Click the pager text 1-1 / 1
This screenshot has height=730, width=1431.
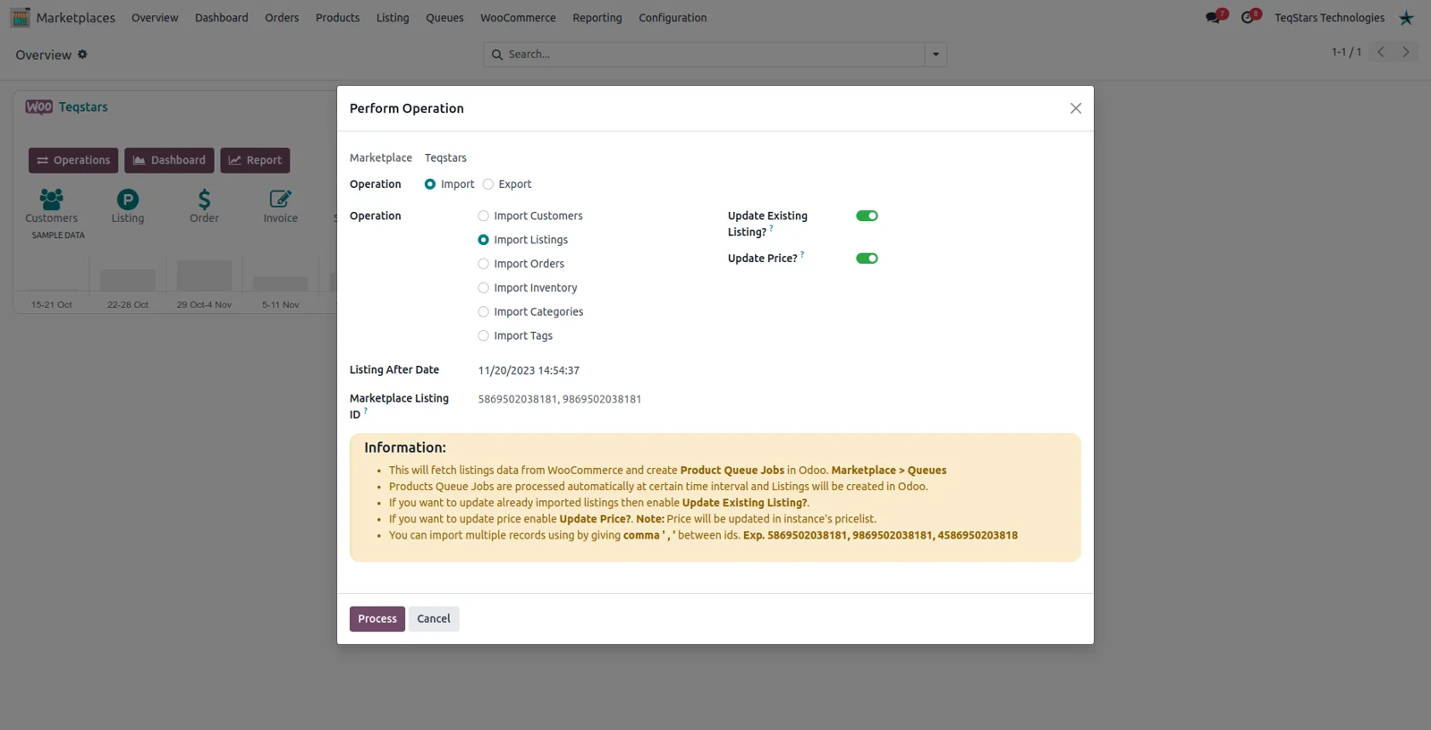(x=1346, y=52)
